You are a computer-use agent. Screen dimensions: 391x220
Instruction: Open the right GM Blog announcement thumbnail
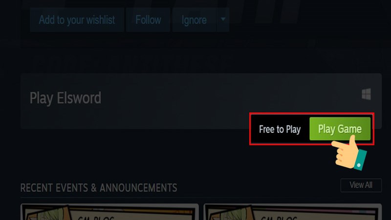coord(292,212)
